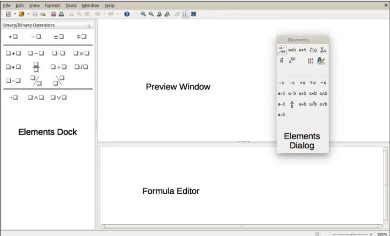Select Relations category in Elements dialog
Screen dimensions: 390x236
(292, 50)
